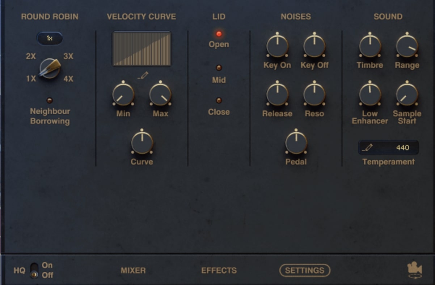This screenshot has width=435, height=285.
Task: Click the 2X label on round robin dial
Action: pos(31,56)
